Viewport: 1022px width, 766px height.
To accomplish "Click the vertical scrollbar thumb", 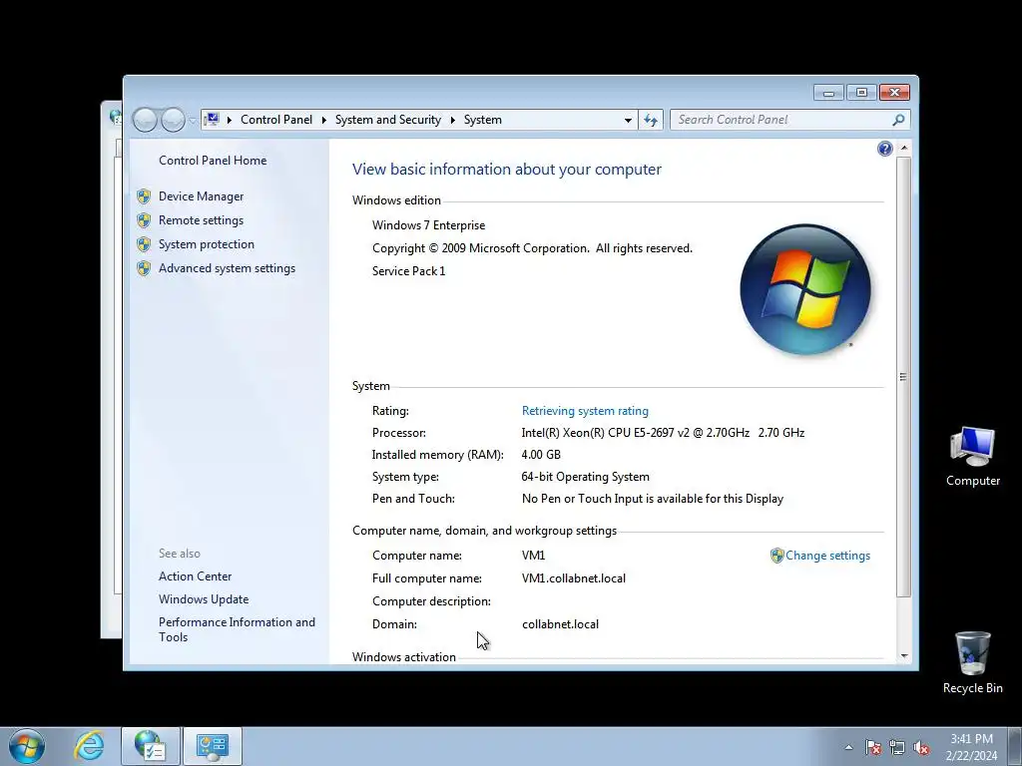I will tap(903, 376).
